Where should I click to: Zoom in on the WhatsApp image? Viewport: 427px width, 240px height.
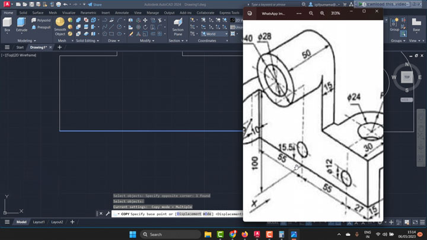pyautogui.click(x=322, y=12)
